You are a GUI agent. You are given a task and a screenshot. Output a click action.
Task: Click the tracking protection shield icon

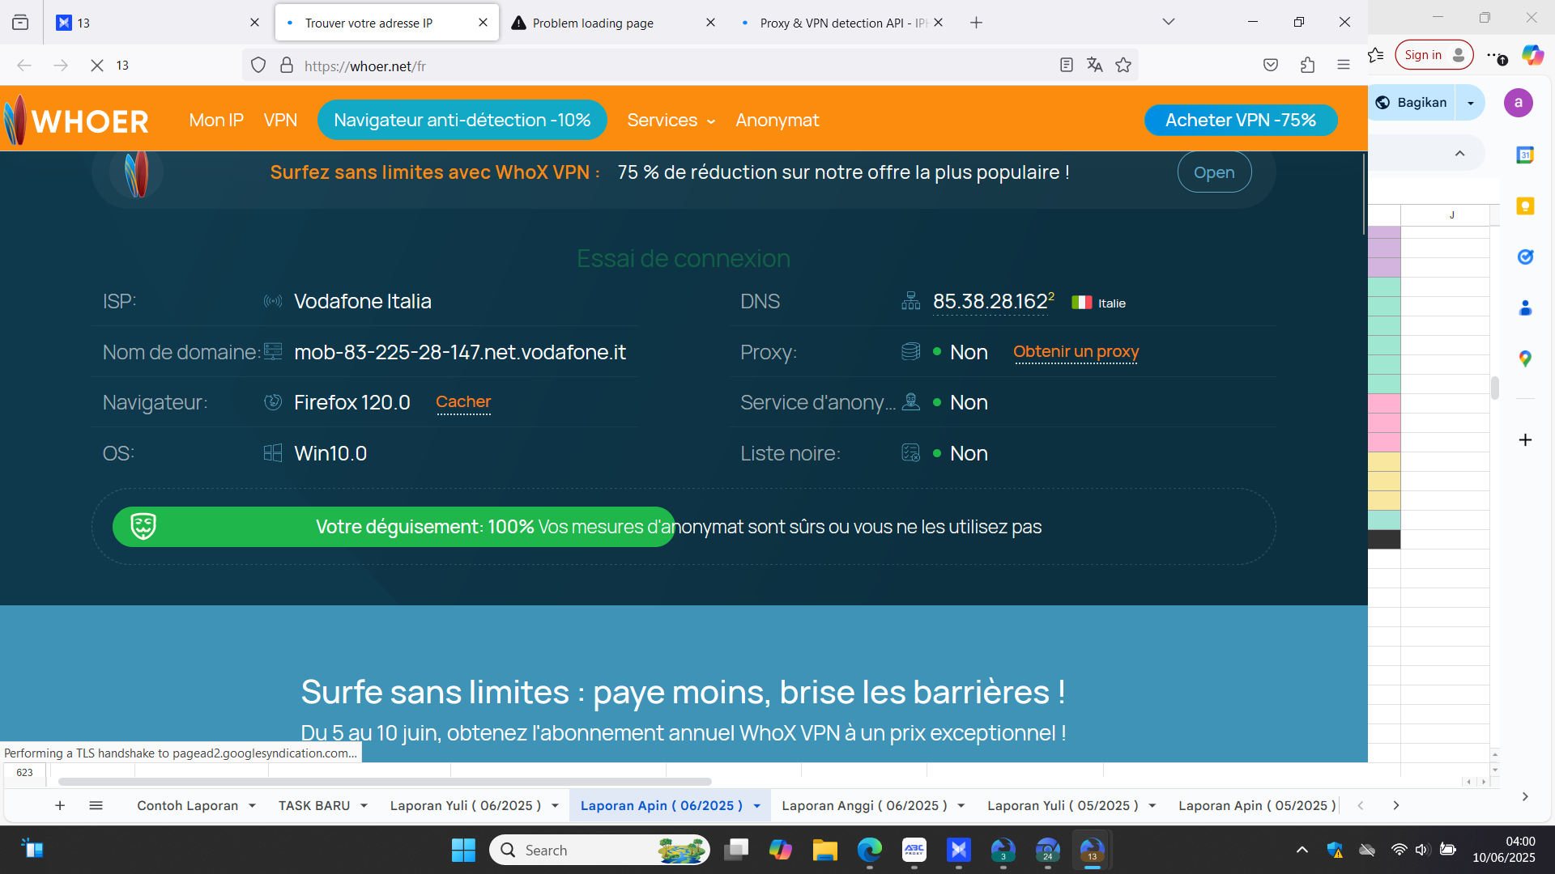click(x=258, y=66)
